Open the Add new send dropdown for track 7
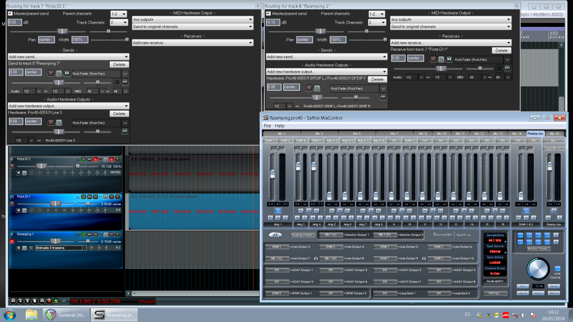The width and height of the screenshot is (573, 322). pyautogui.click(x=68, y=56)
